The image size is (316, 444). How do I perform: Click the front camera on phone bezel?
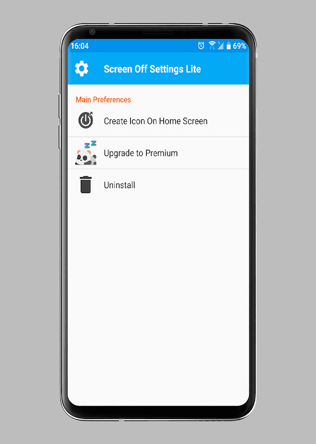click(92, 32)
